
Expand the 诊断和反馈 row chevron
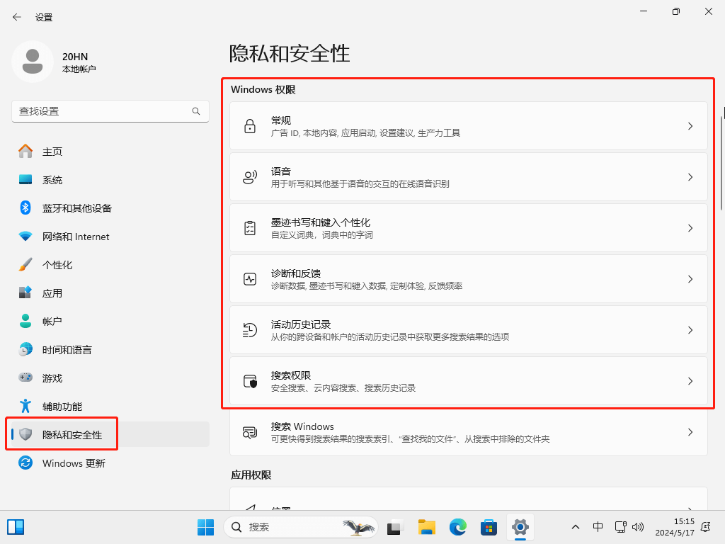pos(690,279)
